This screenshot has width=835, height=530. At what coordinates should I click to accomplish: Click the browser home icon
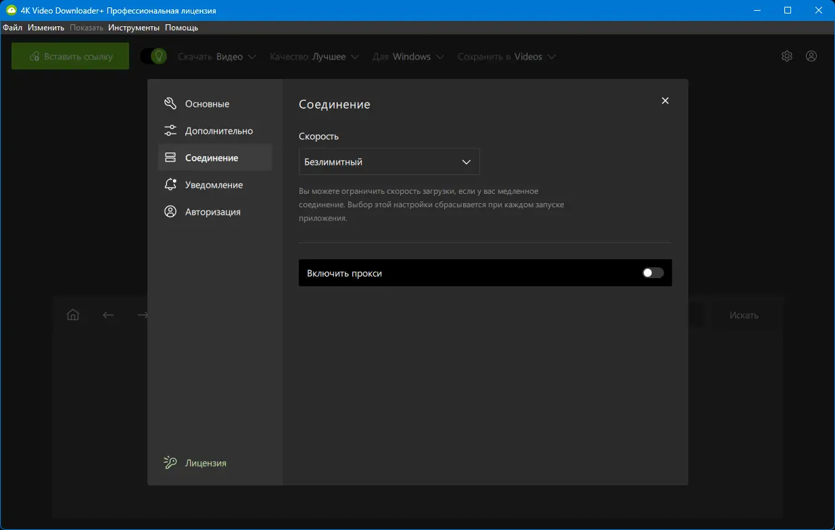tap(73, 315)
